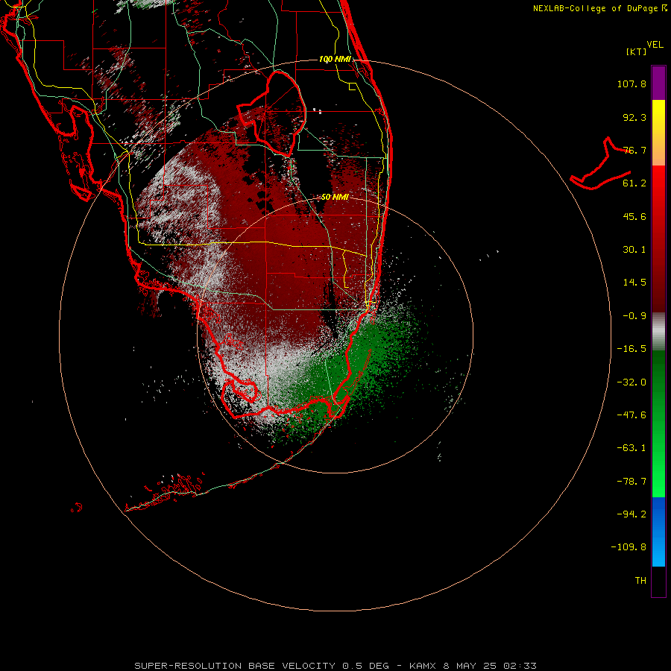Click the 61.2 velocity scale value

coord(634,183)
